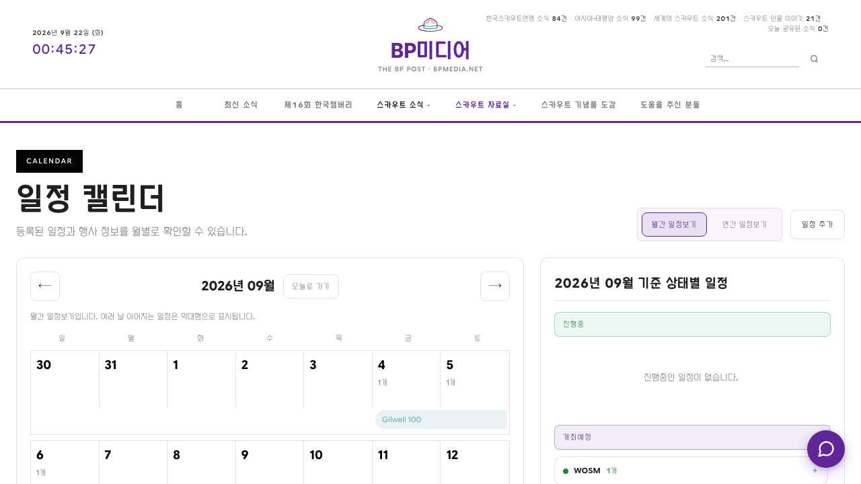Open the 스카우트 소식 dropdown menu

403,105
